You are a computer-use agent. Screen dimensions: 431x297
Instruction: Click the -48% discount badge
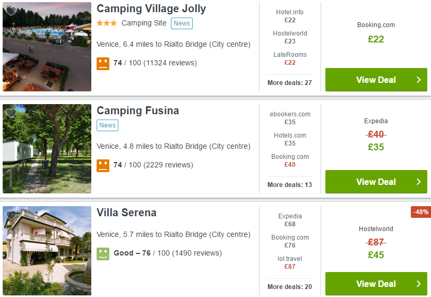(x=420, y=212)
